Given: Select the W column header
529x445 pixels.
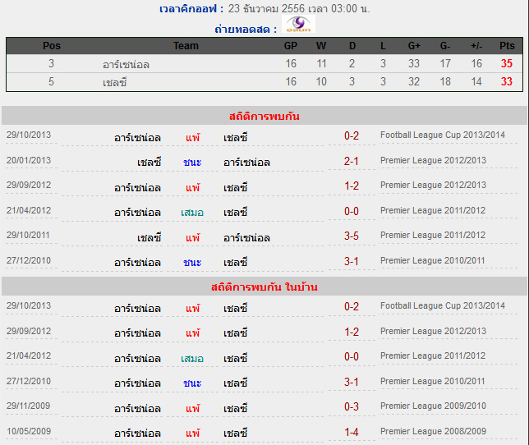Looking at the screenshot, I should pyautogui.click(x=321, y=46).
